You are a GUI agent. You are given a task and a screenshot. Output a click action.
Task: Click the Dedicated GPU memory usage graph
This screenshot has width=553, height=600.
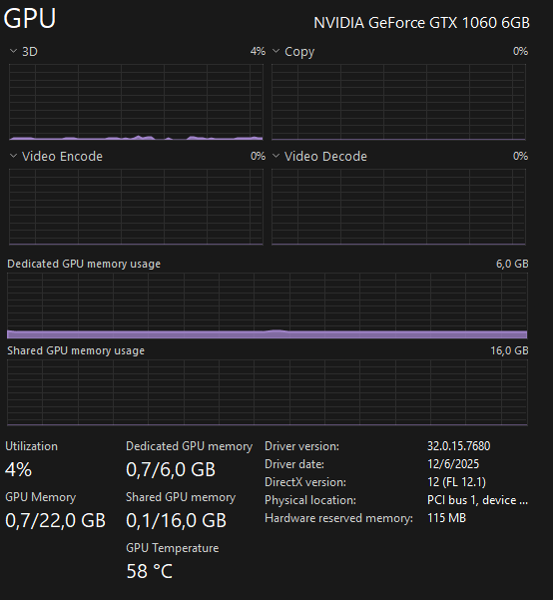pos(268,305)
